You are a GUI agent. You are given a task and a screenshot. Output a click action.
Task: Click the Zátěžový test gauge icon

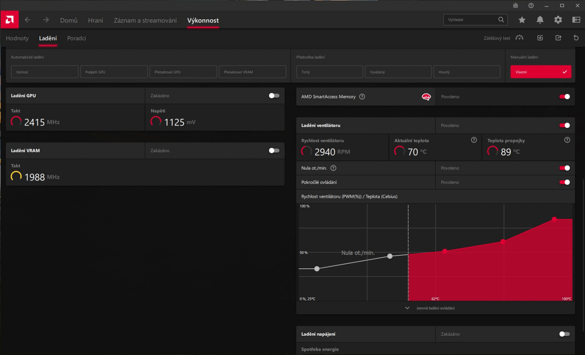(520, 38)
